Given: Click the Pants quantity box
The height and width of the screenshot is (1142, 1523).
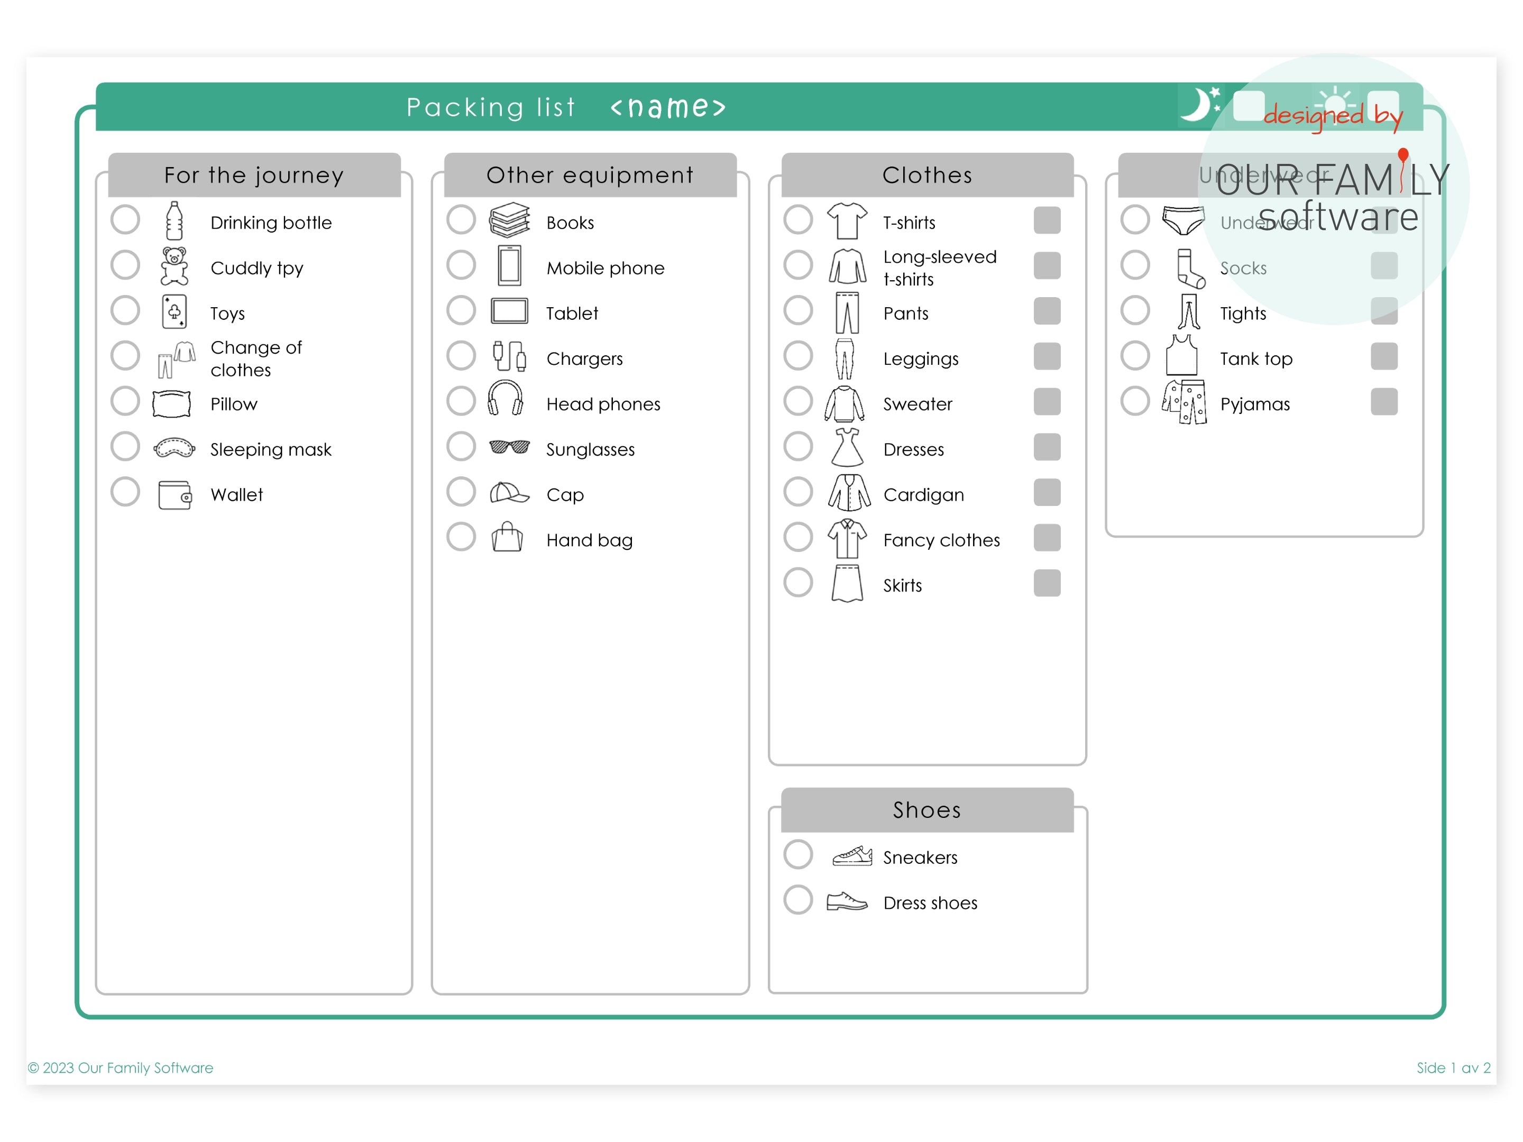Looking at the screenshot, I should [1047, 311].
